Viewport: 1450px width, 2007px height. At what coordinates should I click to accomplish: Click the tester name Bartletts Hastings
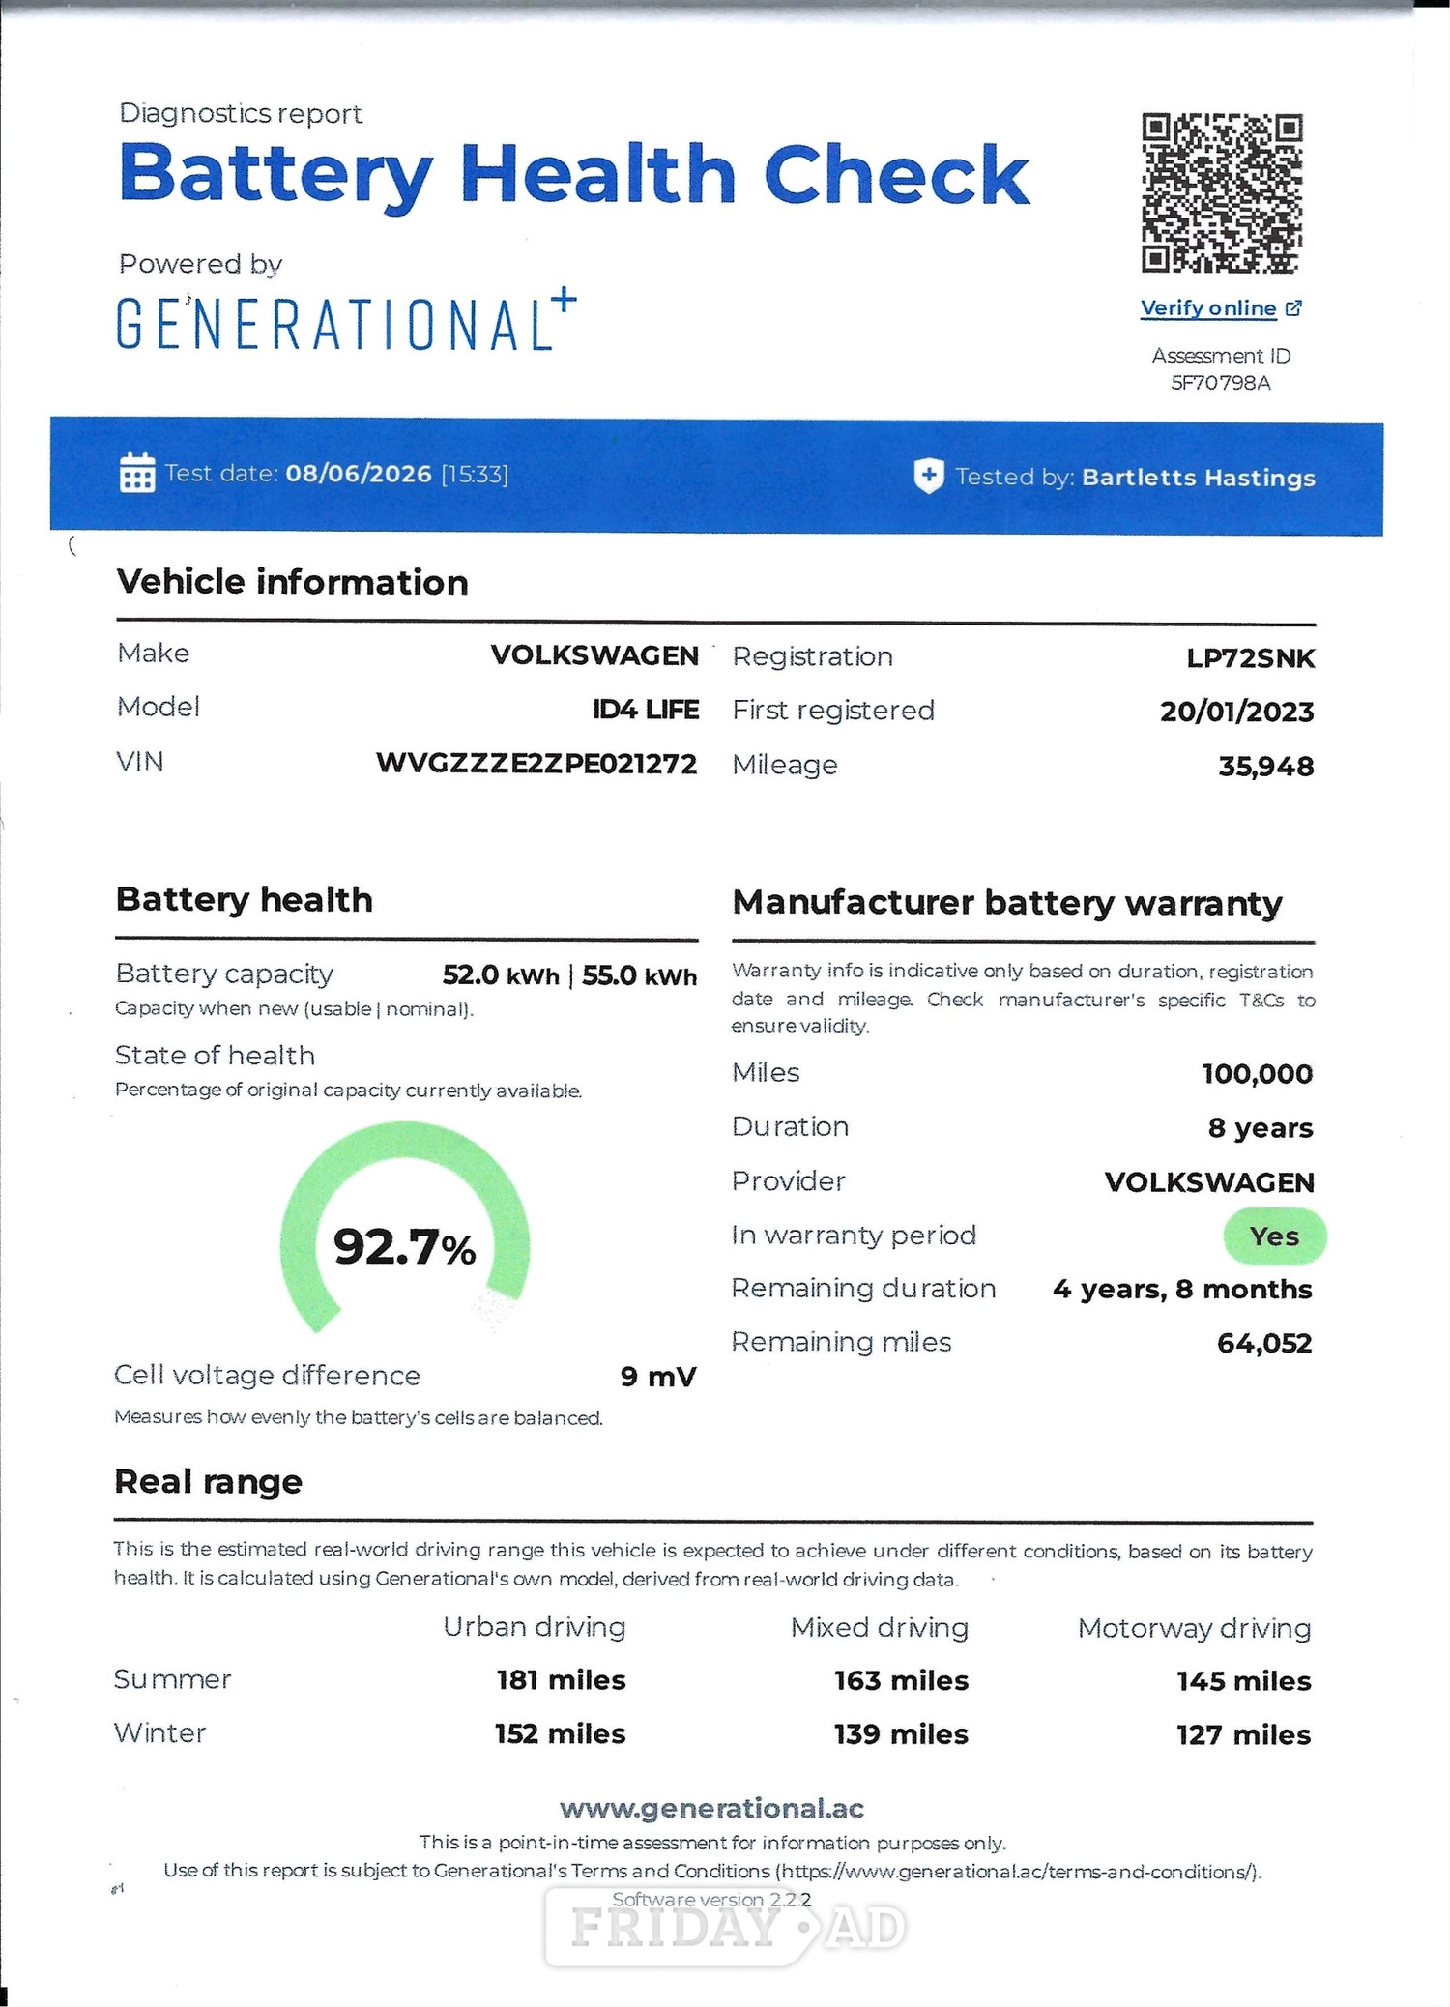coord(1199,478)
